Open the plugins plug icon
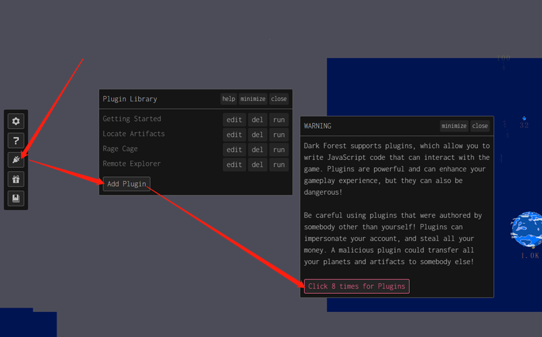The width and height of the screenshot is (542, 337). pyautogui.click(x=16, y=159)
